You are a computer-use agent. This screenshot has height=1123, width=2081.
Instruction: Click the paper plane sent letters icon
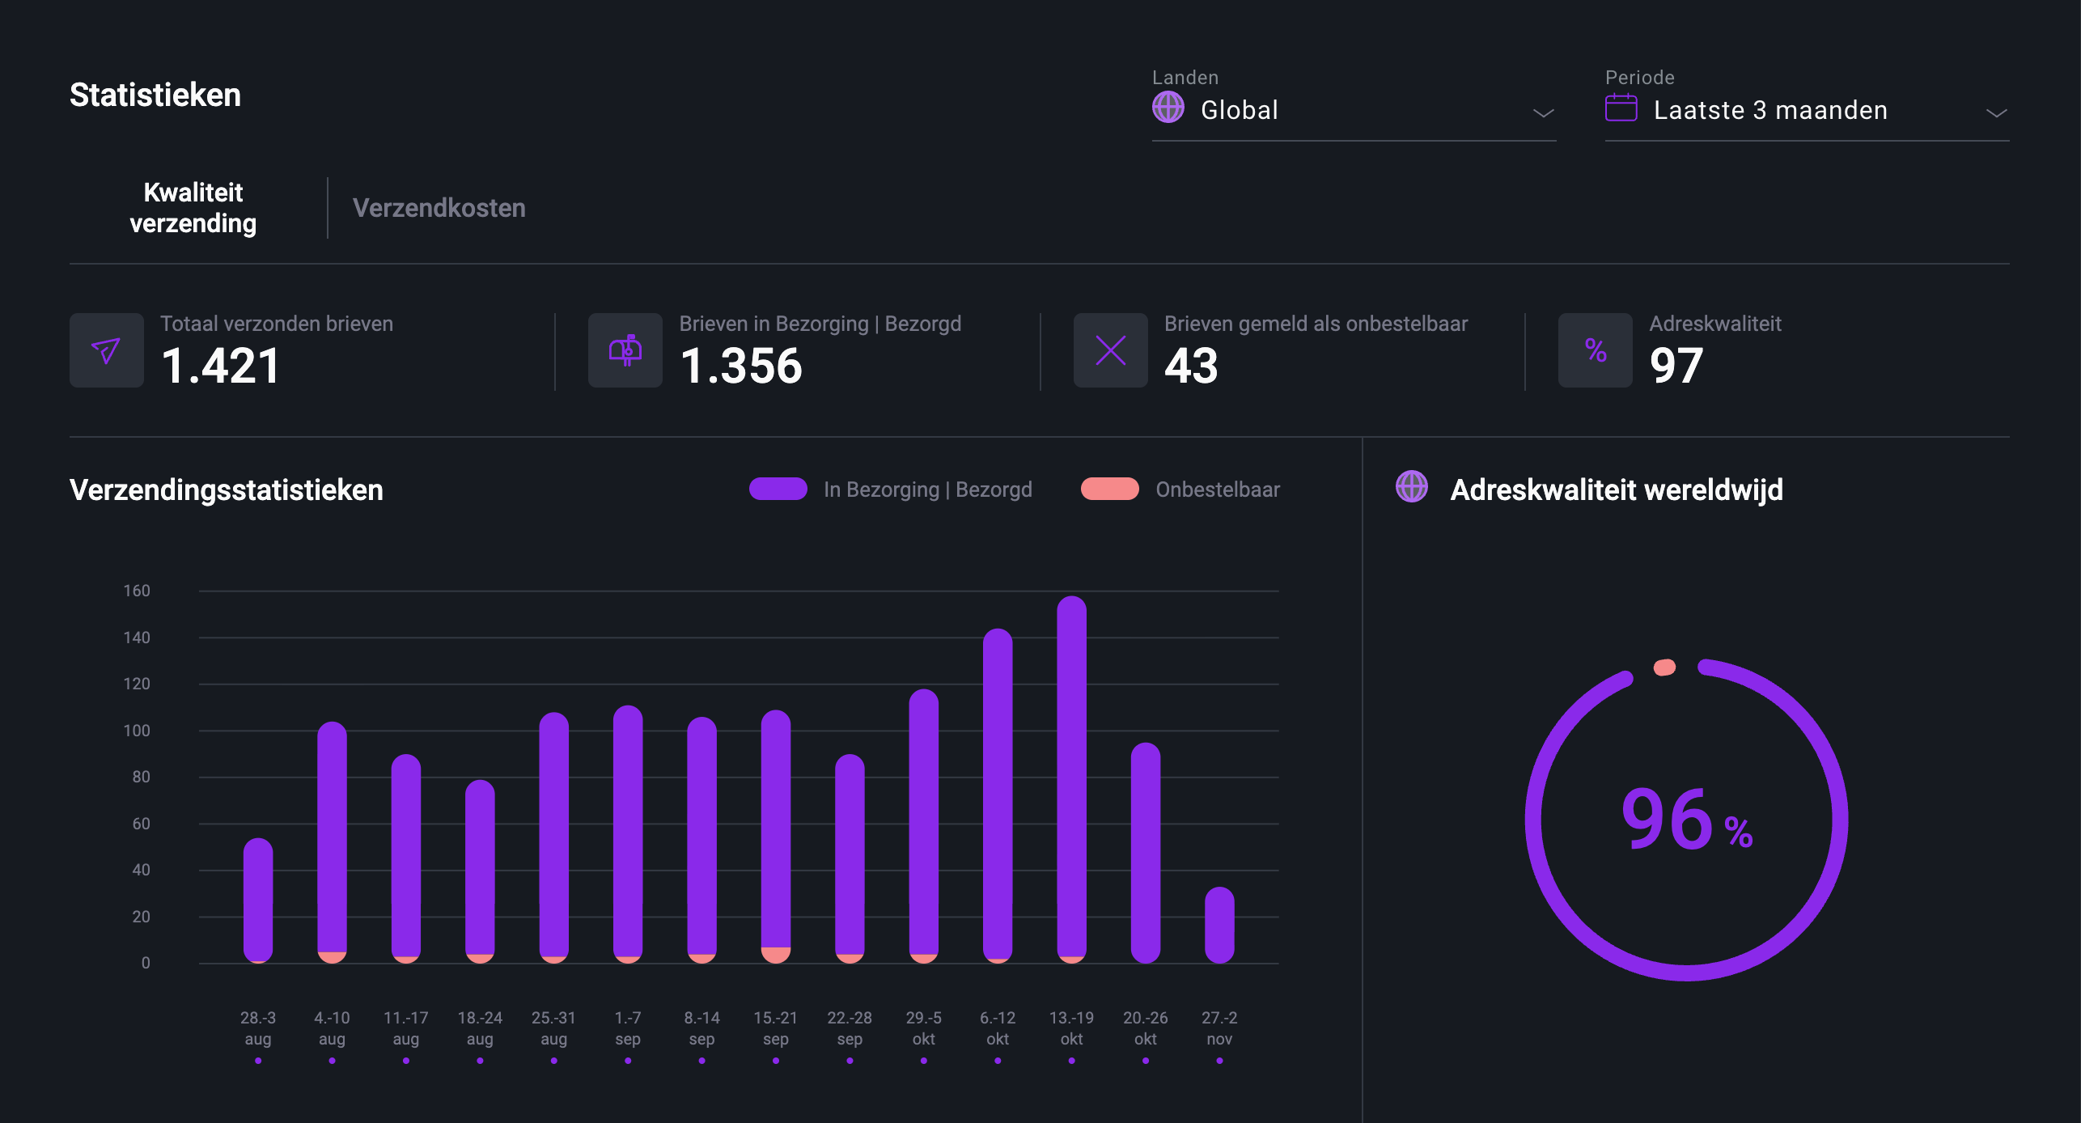point(106,350)
